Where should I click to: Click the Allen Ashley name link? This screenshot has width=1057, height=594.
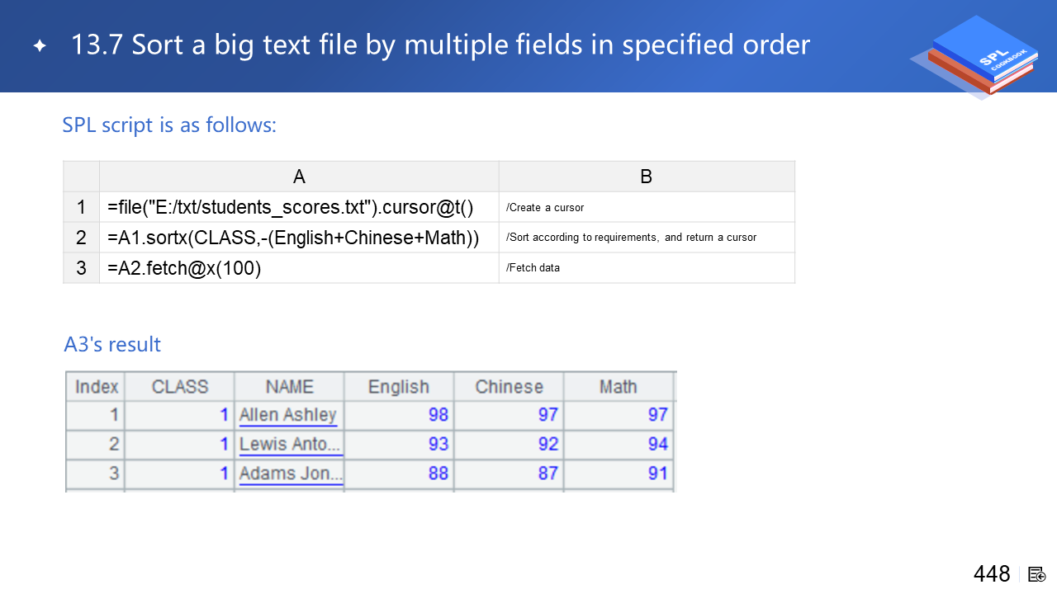[287, 415]
